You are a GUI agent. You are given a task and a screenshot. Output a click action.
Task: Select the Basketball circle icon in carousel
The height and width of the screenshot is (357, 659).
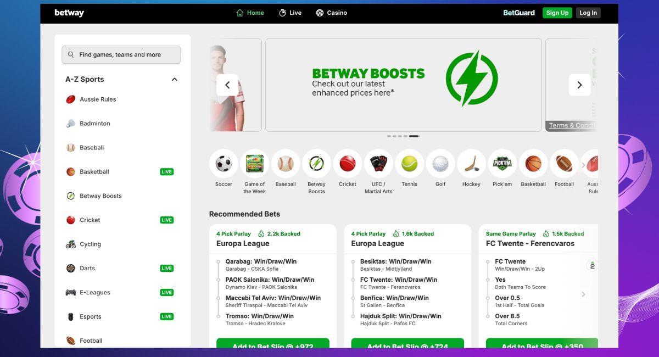point(533,164)
